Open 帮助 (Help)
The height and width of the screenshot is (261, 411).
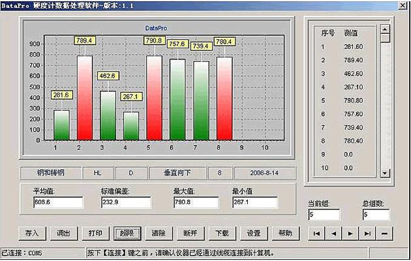[285, 233]
